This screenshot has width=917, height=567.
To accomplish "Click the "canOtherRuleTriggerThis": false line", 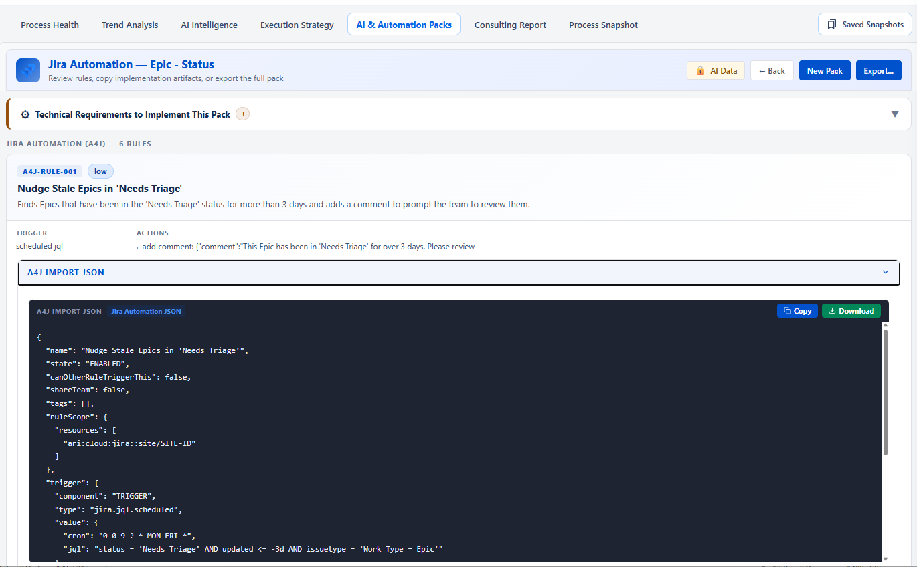I will tap(118, 377).
